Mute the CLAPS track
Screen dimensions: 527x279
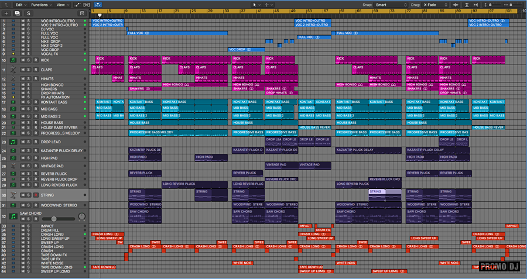click(23, 70)
